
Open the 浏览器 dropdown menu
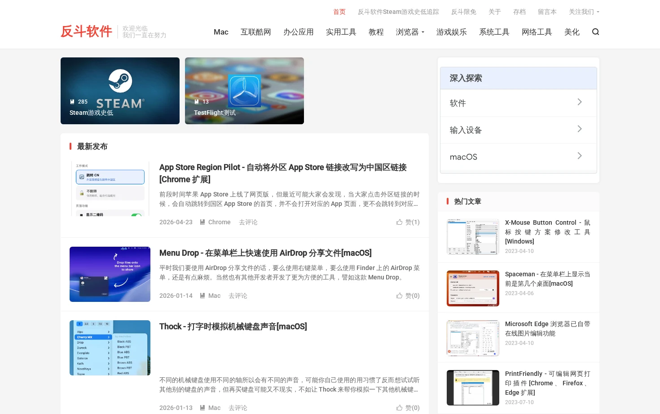coord(410,32)
